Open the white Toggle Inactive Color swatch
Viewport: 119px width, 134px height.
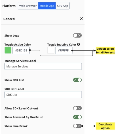click(x=51, y=50)
